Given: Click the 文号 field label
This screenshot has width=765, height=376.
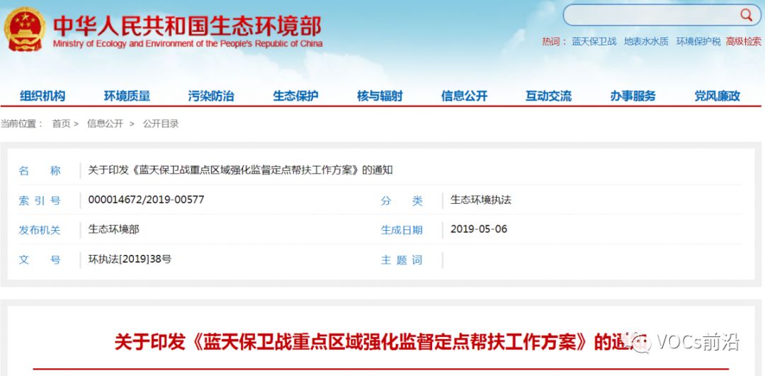Looking at the screenshot, I should (x=40, y=260).
